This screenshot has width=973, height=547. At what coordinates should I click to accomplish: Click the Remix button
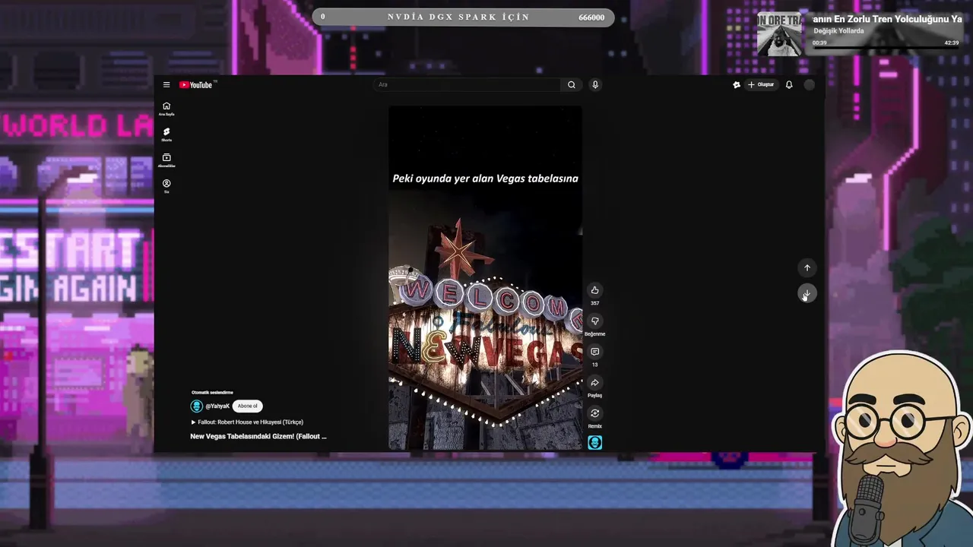point(594,413)
